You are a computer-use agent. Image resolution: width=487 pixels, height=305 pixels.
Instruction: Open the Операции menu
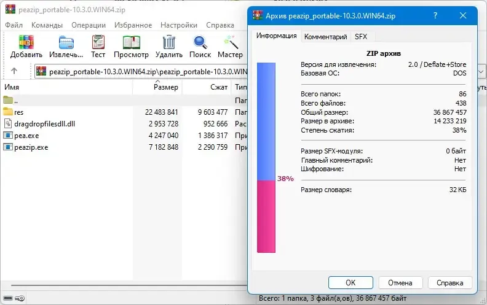89,25
